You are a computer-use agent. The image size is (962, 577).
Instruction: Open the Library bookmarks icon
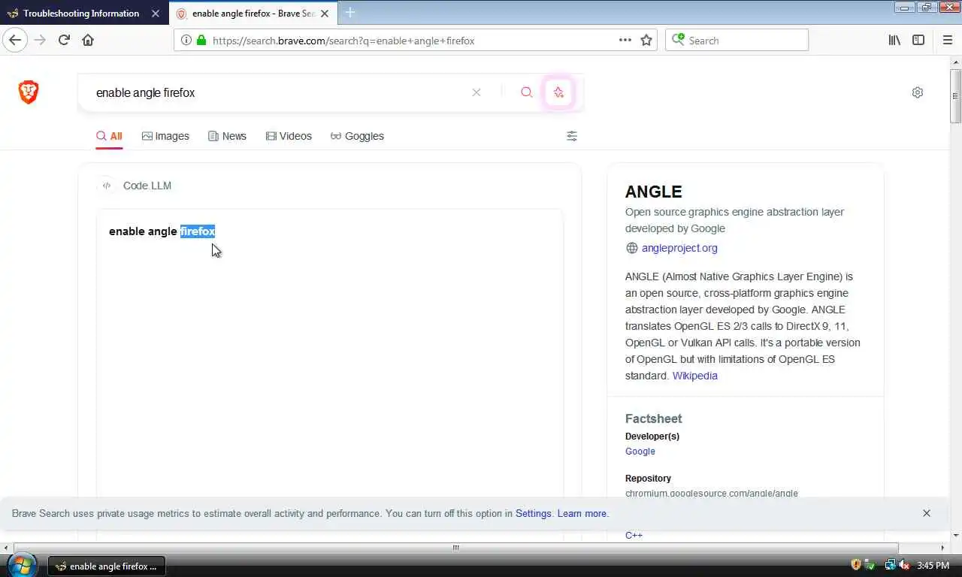click(x=894, y=41)
